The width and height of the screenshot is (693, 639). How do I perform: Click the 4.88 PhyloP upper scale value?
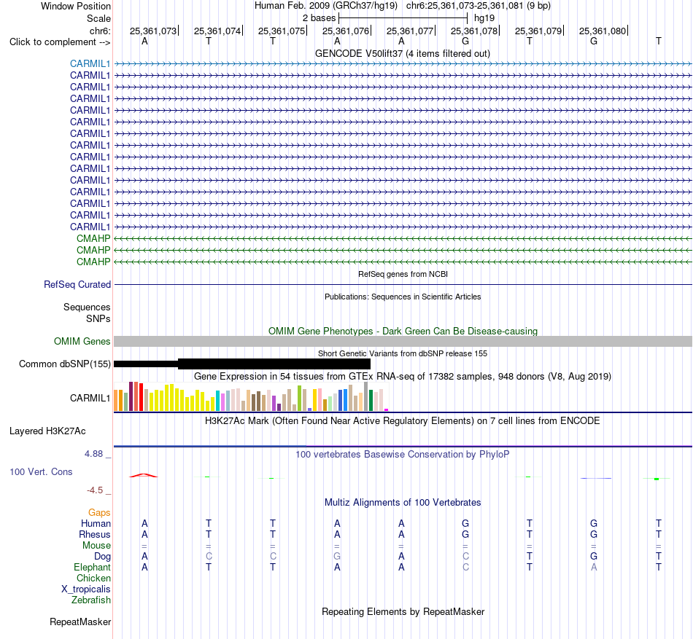93,454
